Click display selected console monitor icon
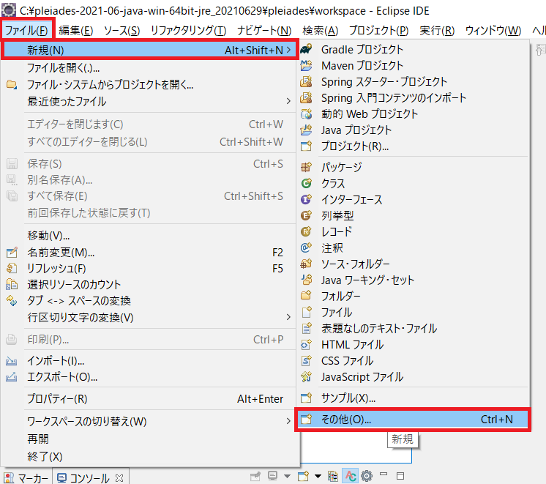546x484 pixels. [x=273, y=476]
